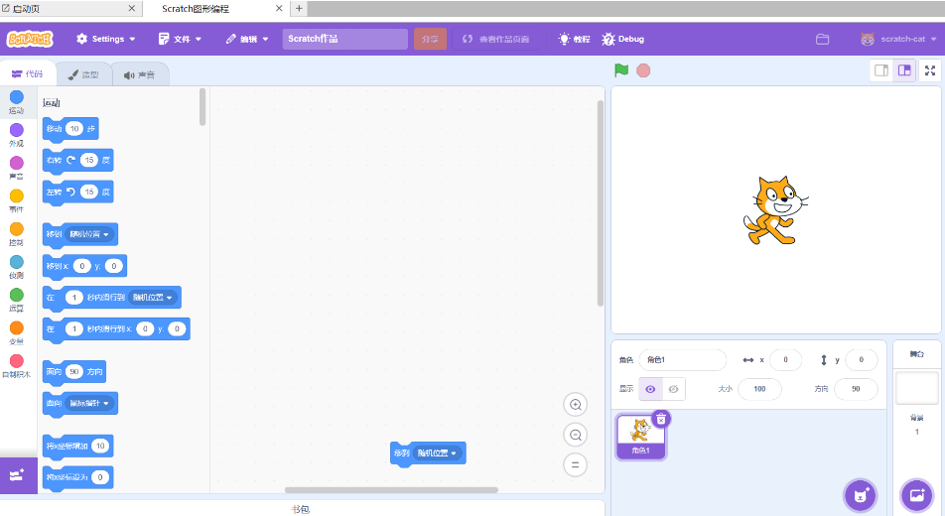
Task: Select the 侦测 sensing category
Action: point(17,267)
